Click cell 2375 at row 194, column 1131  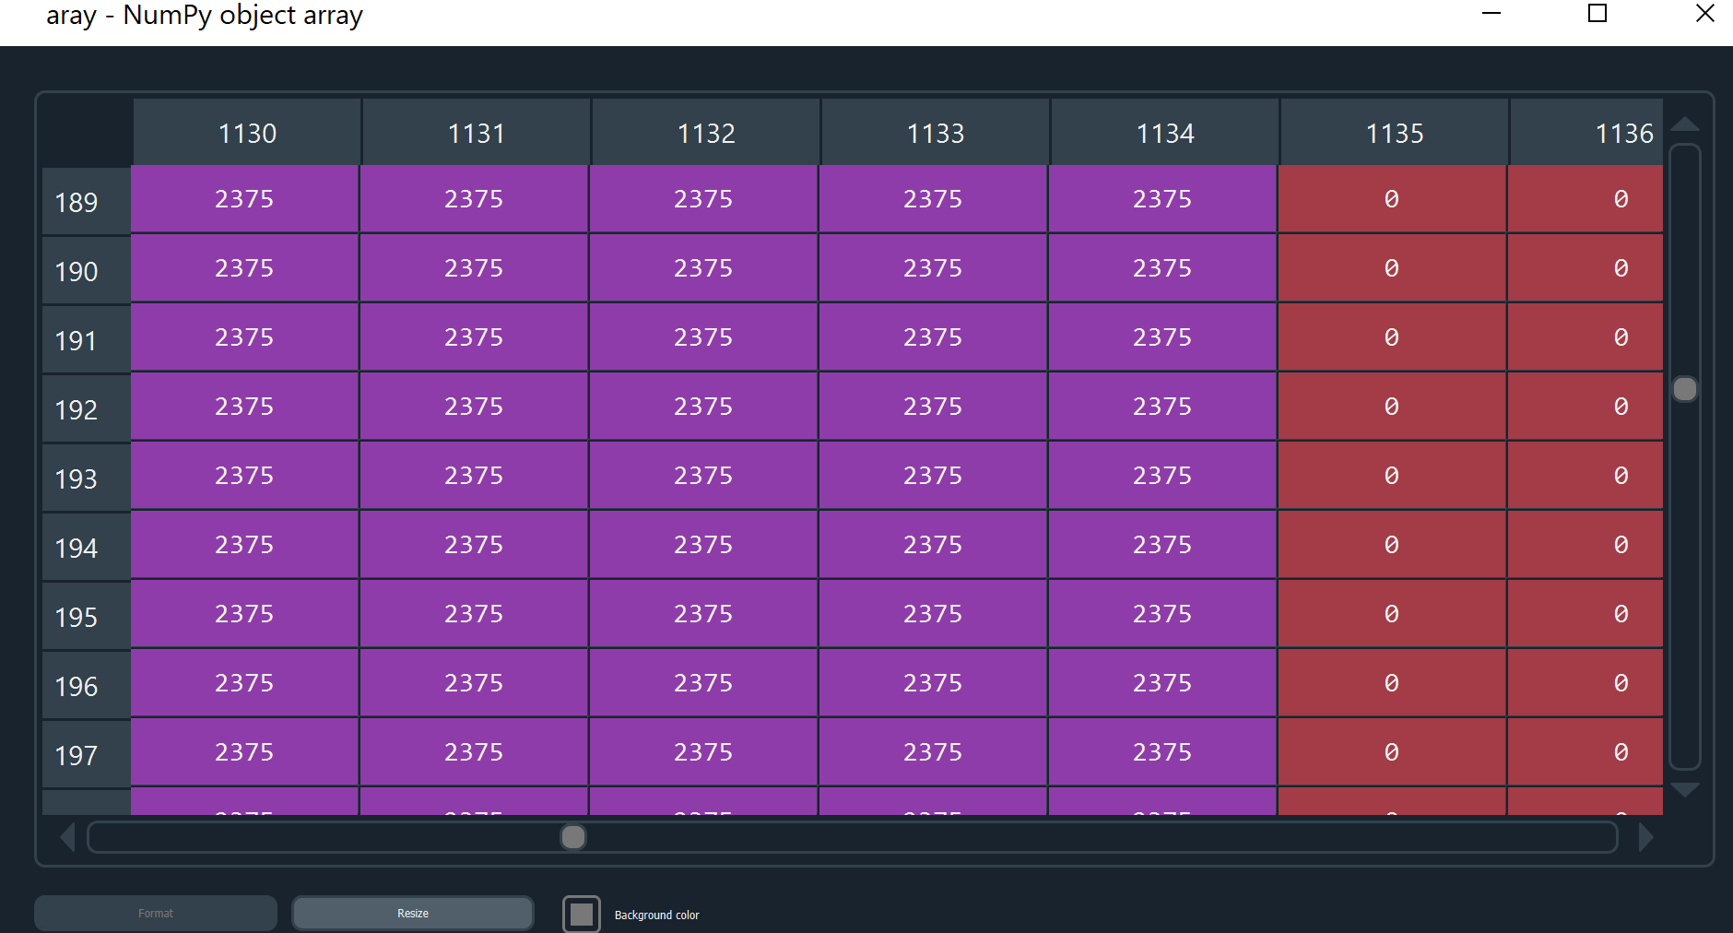coord(474,545)
